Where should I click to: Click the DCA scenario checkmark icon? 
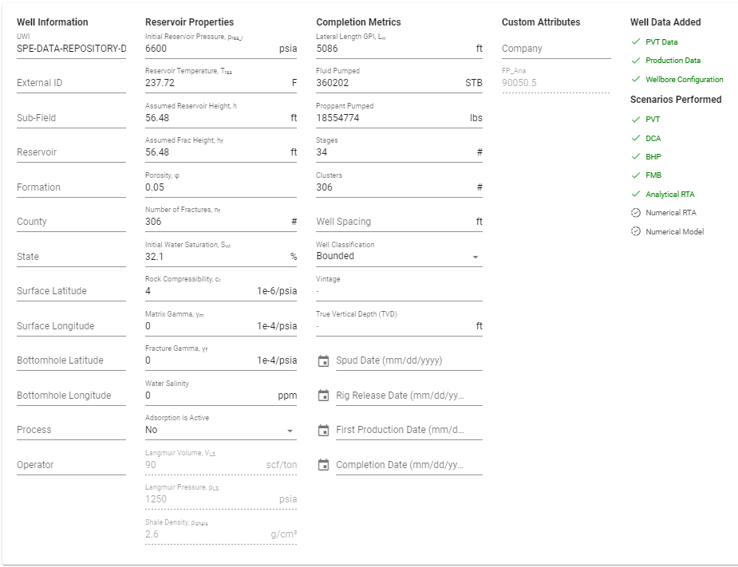click(x=636, y=138)
